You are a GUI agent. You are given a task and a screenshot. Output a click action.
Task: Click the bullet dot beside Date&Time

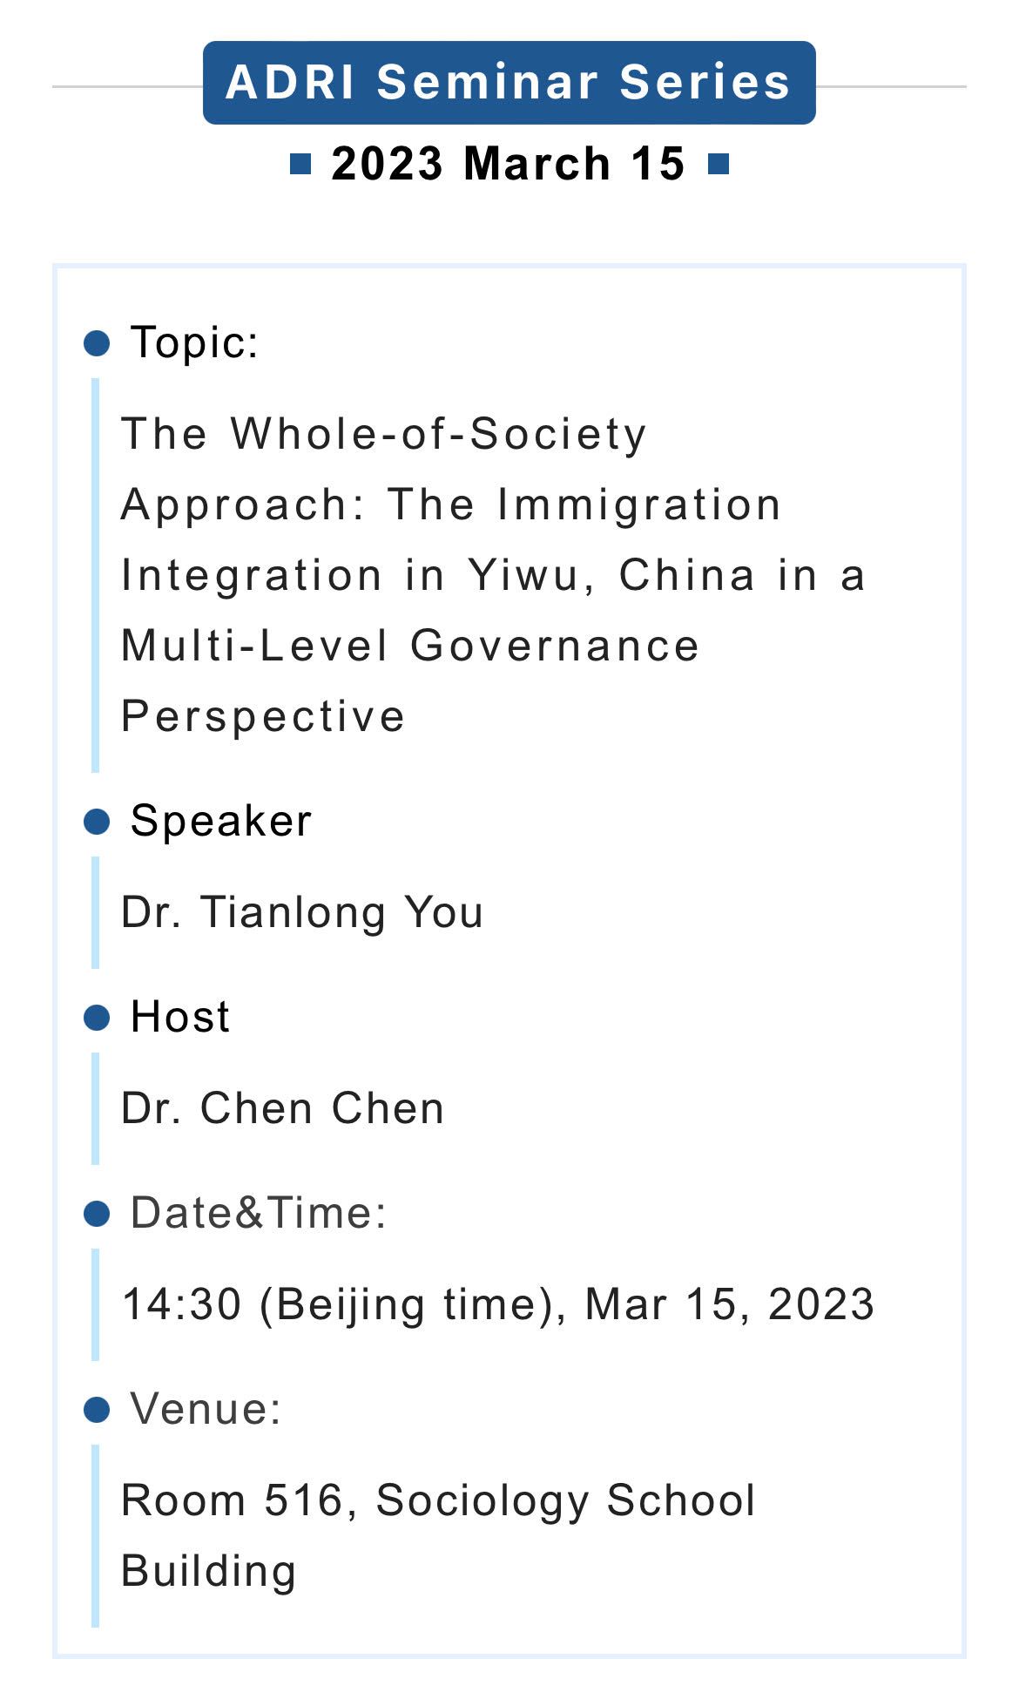(x=97, y=1213)
